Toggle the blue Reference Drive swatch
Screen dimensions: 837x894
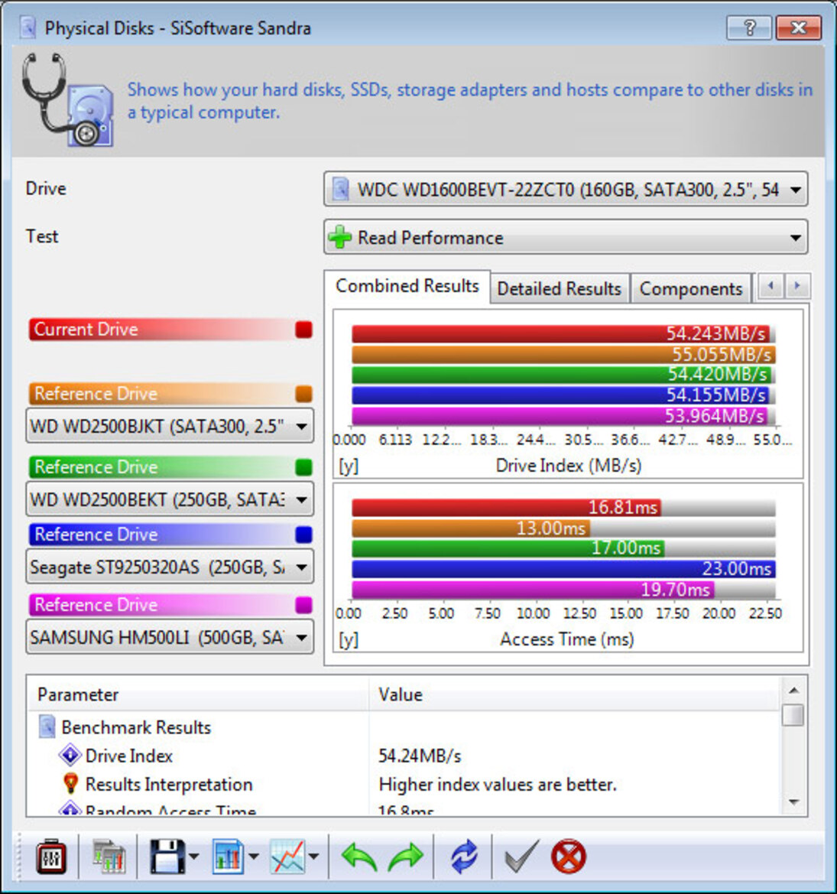tap(303, 535)
